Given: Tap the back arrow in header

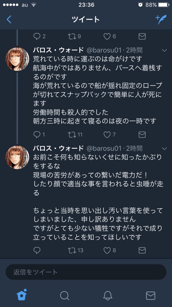Looking at the screenshot, I should pos(9,19).
